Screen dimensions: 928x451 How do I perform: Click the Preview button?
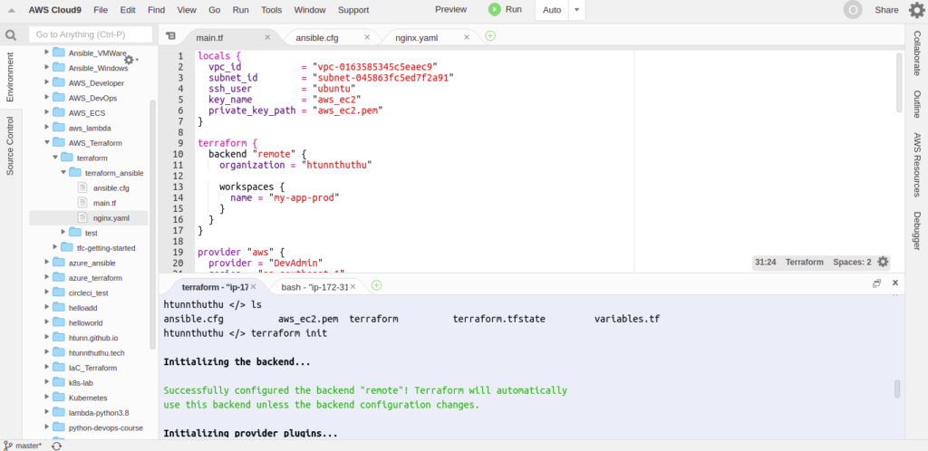coord(450,9)
